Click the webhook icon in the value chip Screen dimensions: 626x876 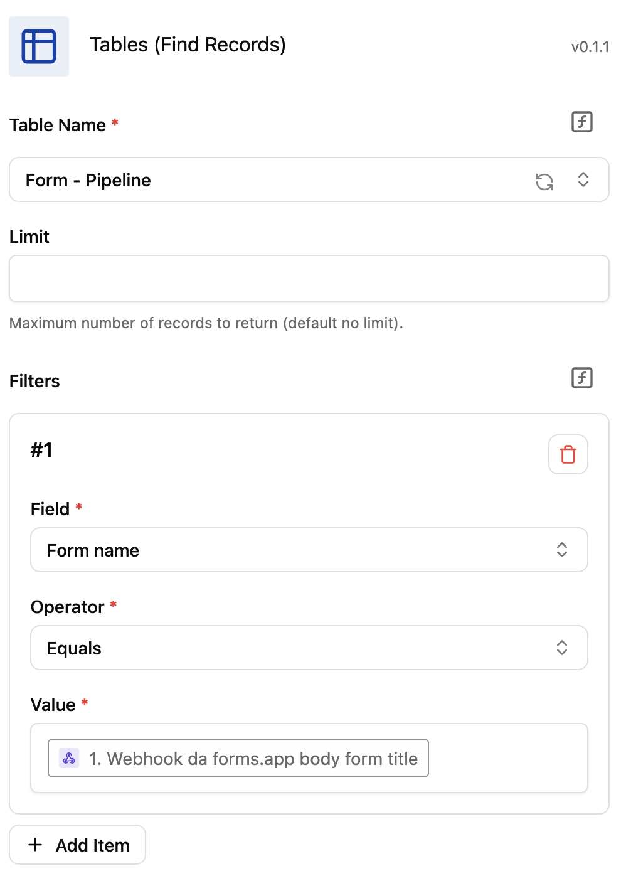[x=69, y=759]
